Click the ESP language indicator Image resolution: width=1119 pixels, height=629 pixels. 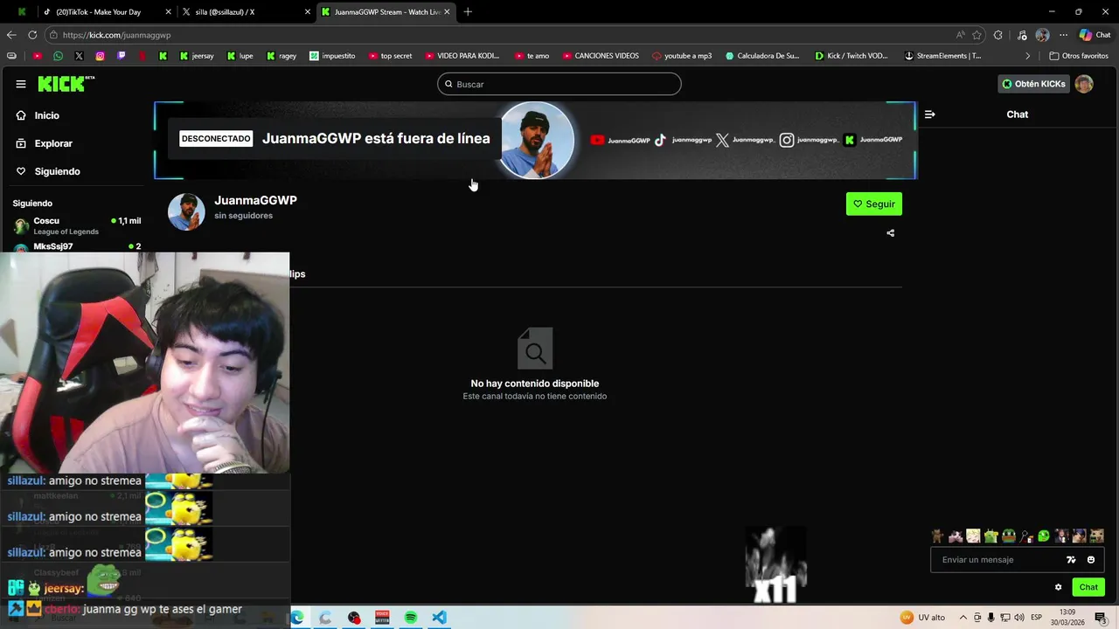click(1036, 618)
